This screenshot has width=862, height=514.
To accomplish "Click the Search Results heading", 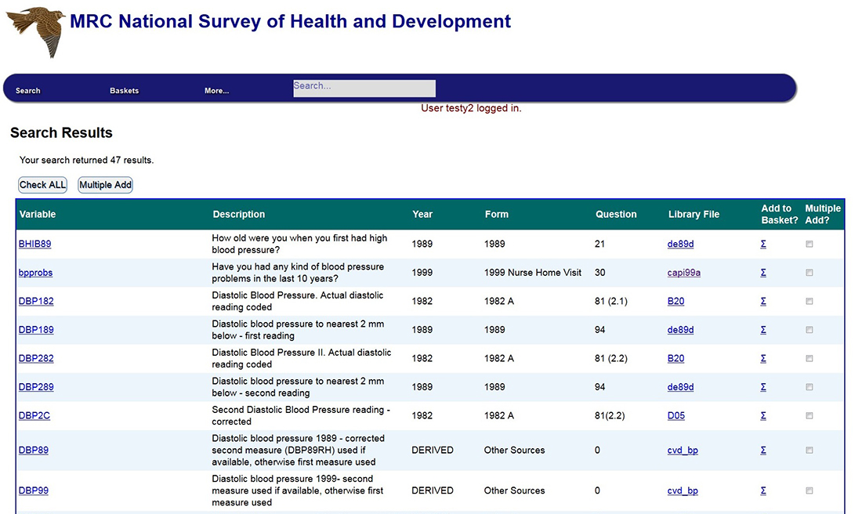I will 61,132.
